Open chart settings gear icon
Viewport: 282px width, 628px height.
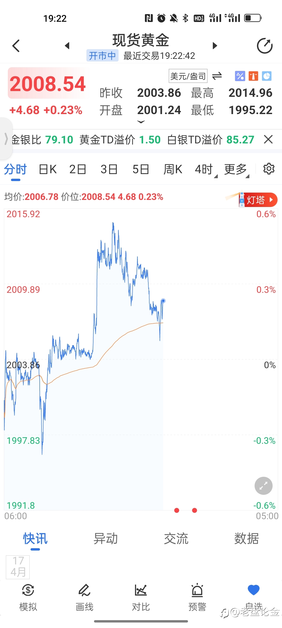click(269, 169)
